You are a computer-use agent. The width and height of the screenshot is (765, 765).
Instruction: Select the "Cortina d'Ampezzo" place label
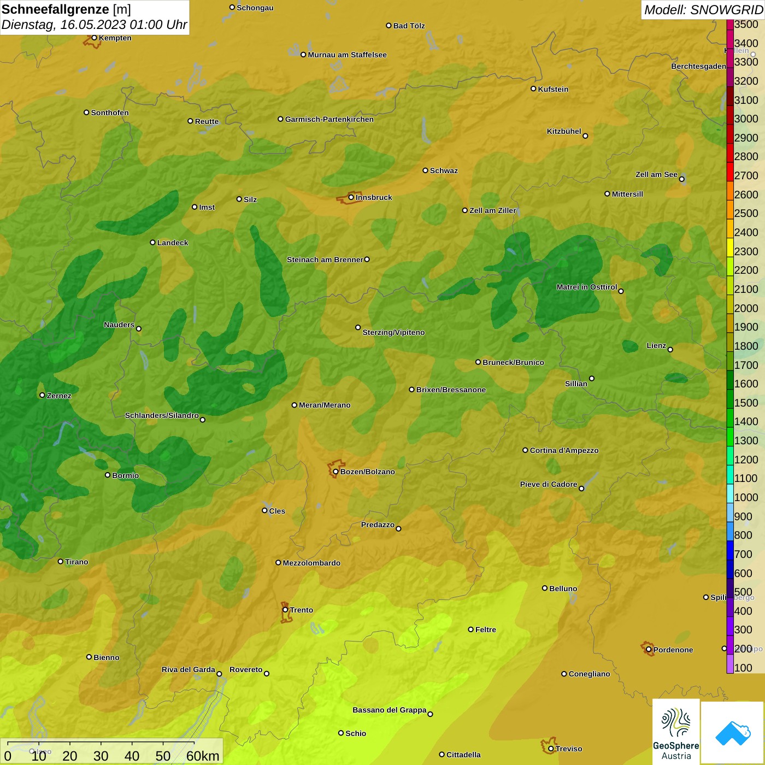[x=564, y=450]
